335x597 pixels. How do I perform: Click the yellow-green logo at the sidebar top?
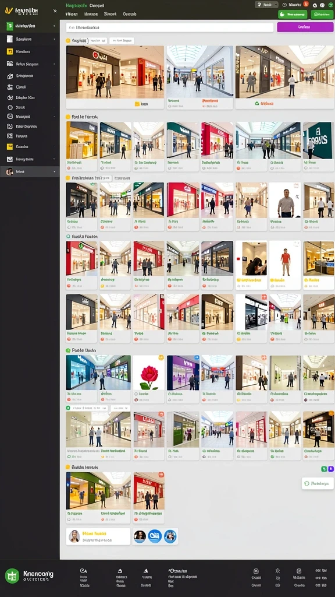8,10
